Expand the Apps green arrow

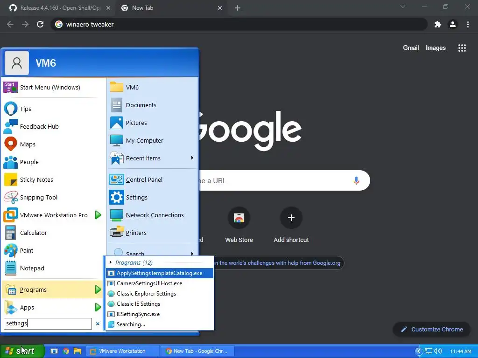point(98,307)
